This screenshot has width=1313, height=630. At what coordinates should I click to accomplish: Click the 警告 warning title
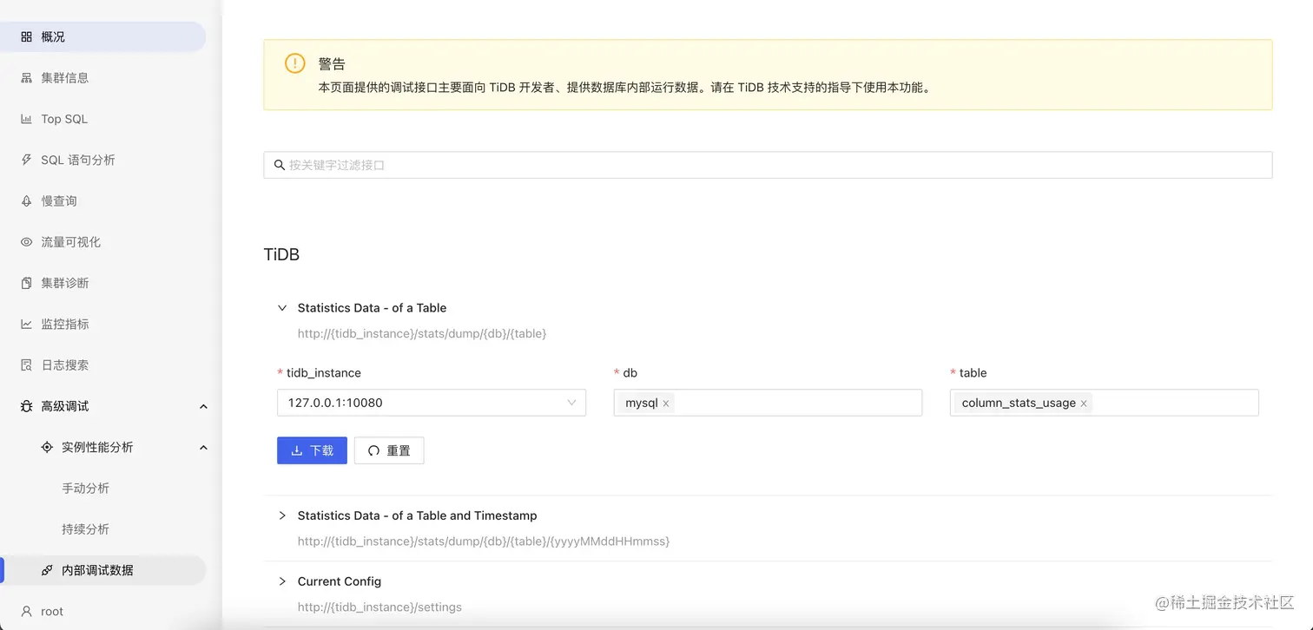332,64
